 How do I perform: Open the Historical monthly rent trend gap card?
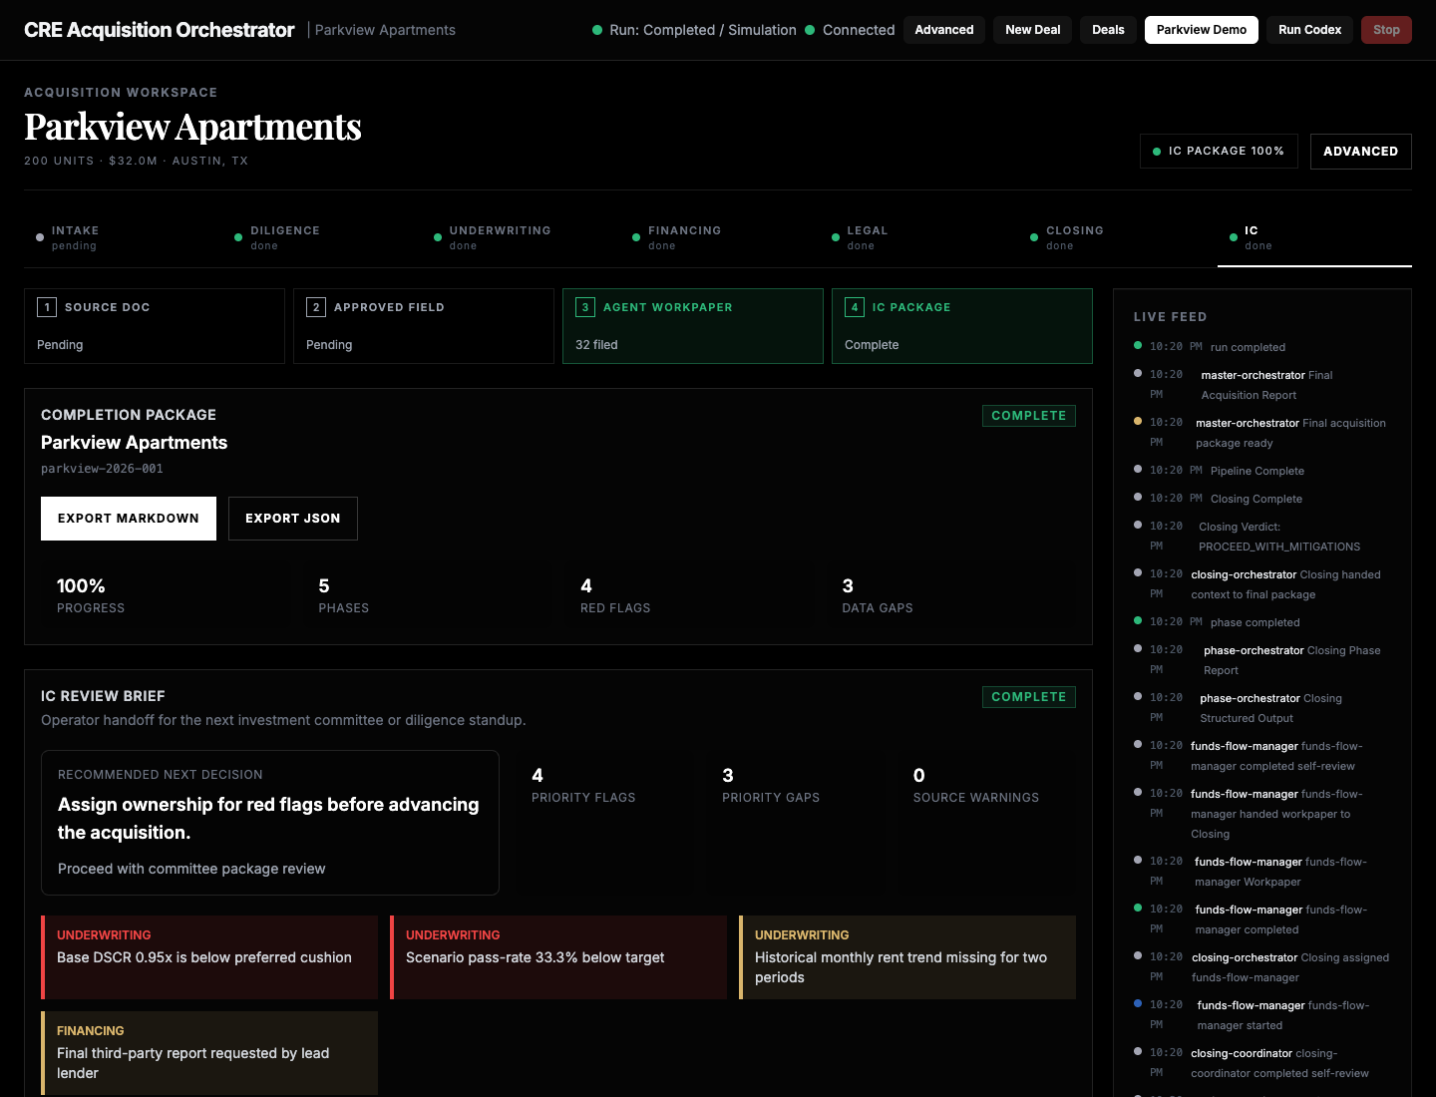(x=907, y=957)
